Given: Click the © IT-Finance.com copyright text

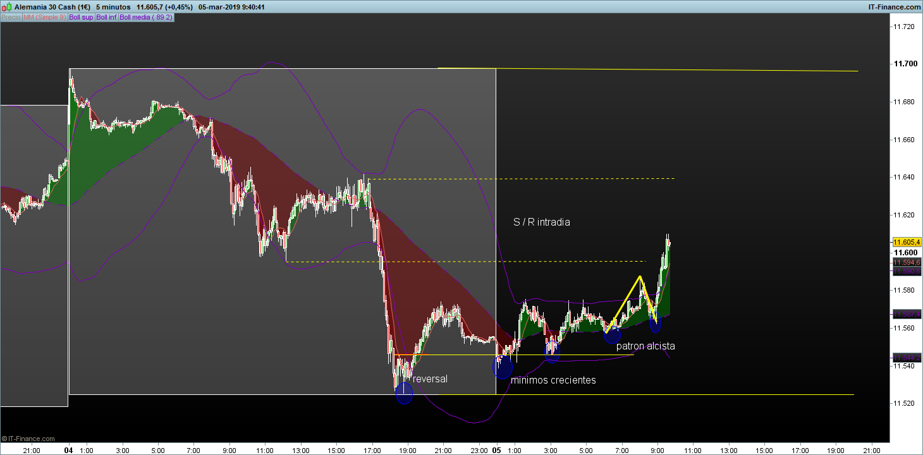Looking at the screenshot, I should (x=28, y=439).
